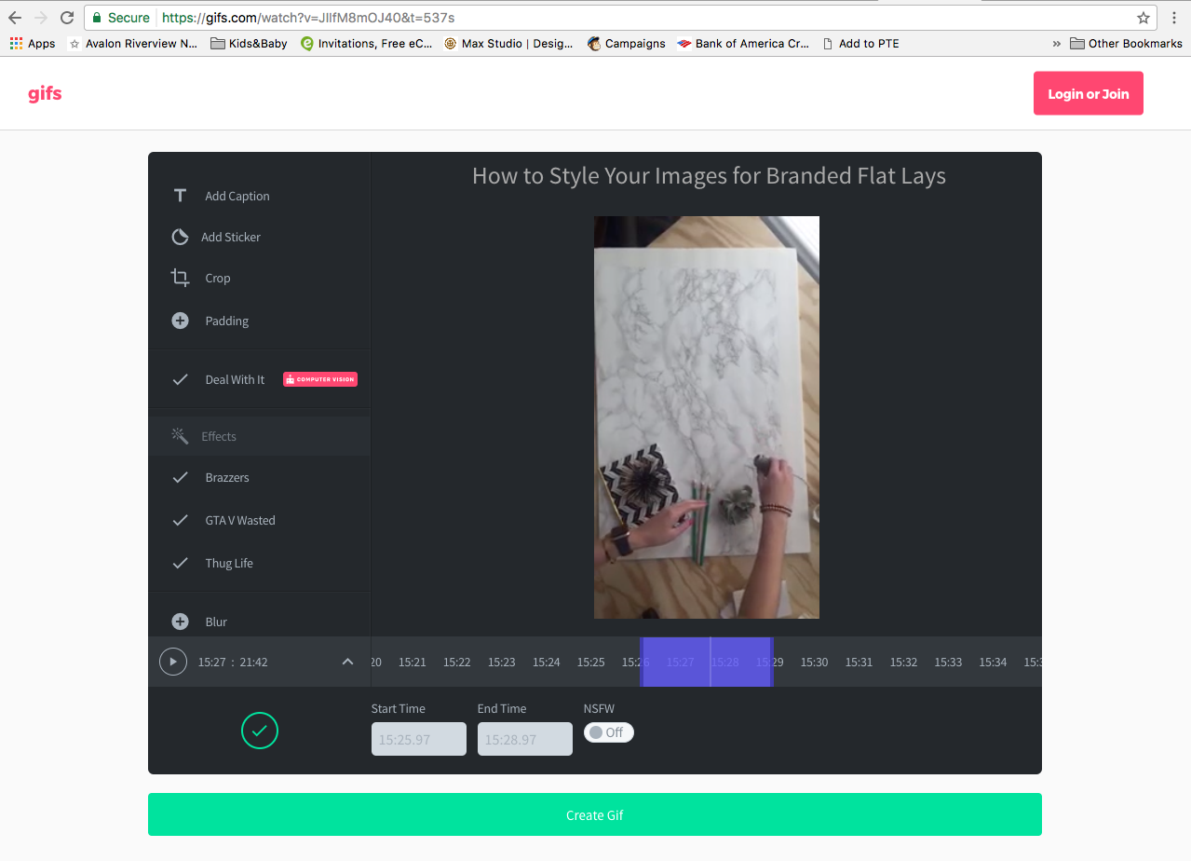Show hidden bookmarks with double chevron
The image size is (1191, 861).
[1056, 43]
